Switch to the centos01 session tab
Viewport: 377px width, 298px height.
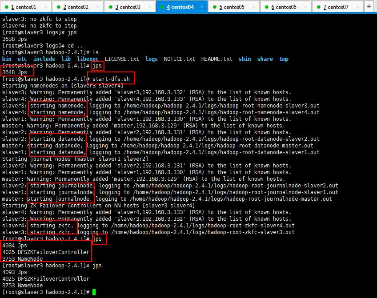(x=26, y=7)
